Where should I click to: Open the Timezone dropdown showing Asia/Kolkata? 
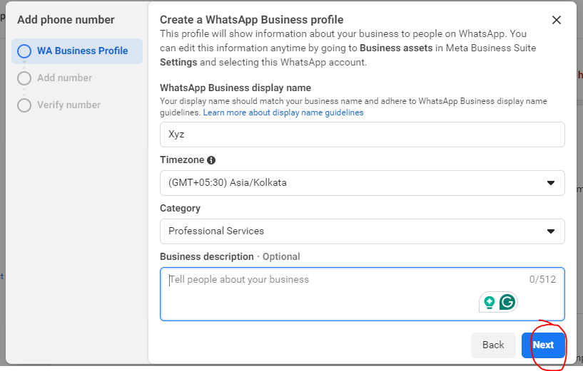(362, 183)
